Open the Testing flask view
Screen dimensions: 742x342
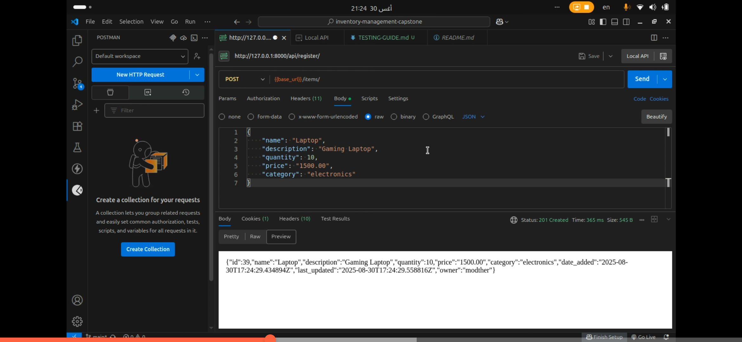[77, 147]
